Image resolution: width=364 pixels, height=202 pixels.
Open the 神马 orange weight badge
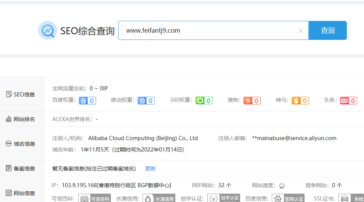tap(300, 101)
